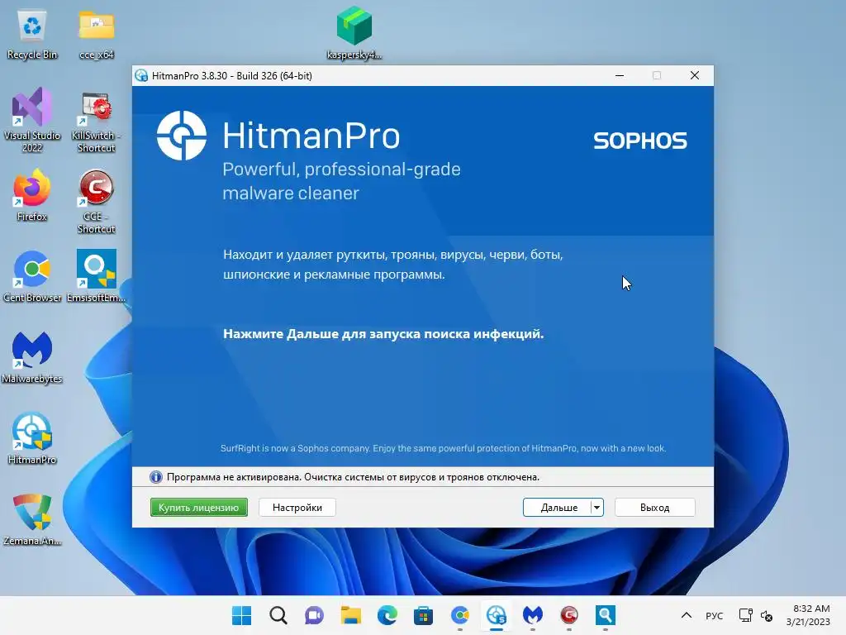Click the Выход button

654,508
